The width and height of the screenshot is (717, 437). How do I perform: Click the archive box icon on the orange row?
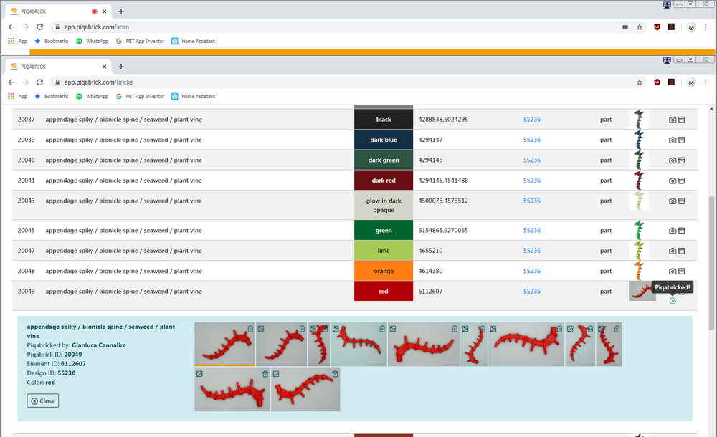pos(681,272)
